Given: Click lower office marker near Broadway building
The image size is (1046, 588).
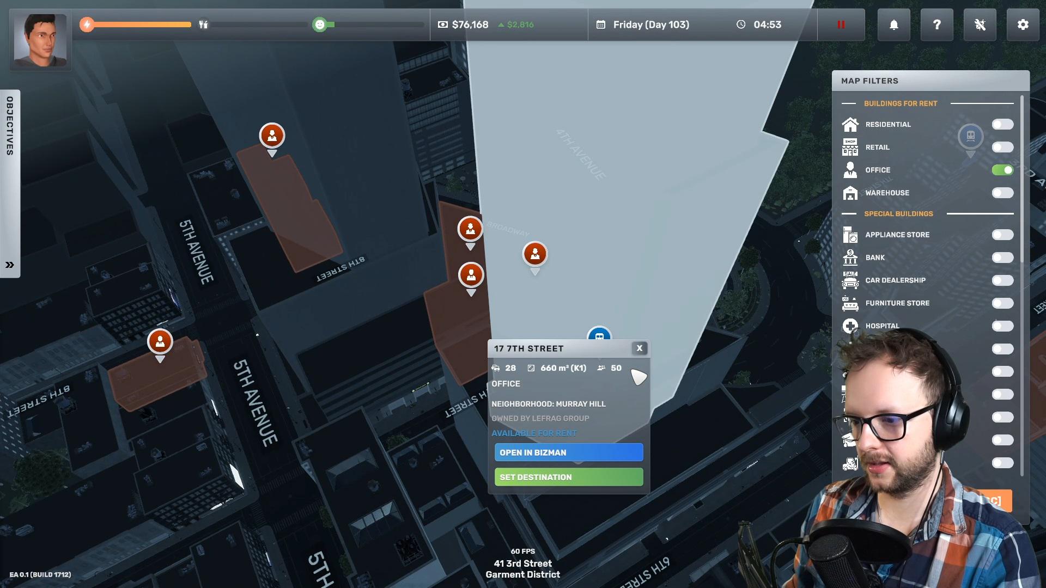Looking at the screenshot, I should tap(471, 275).
